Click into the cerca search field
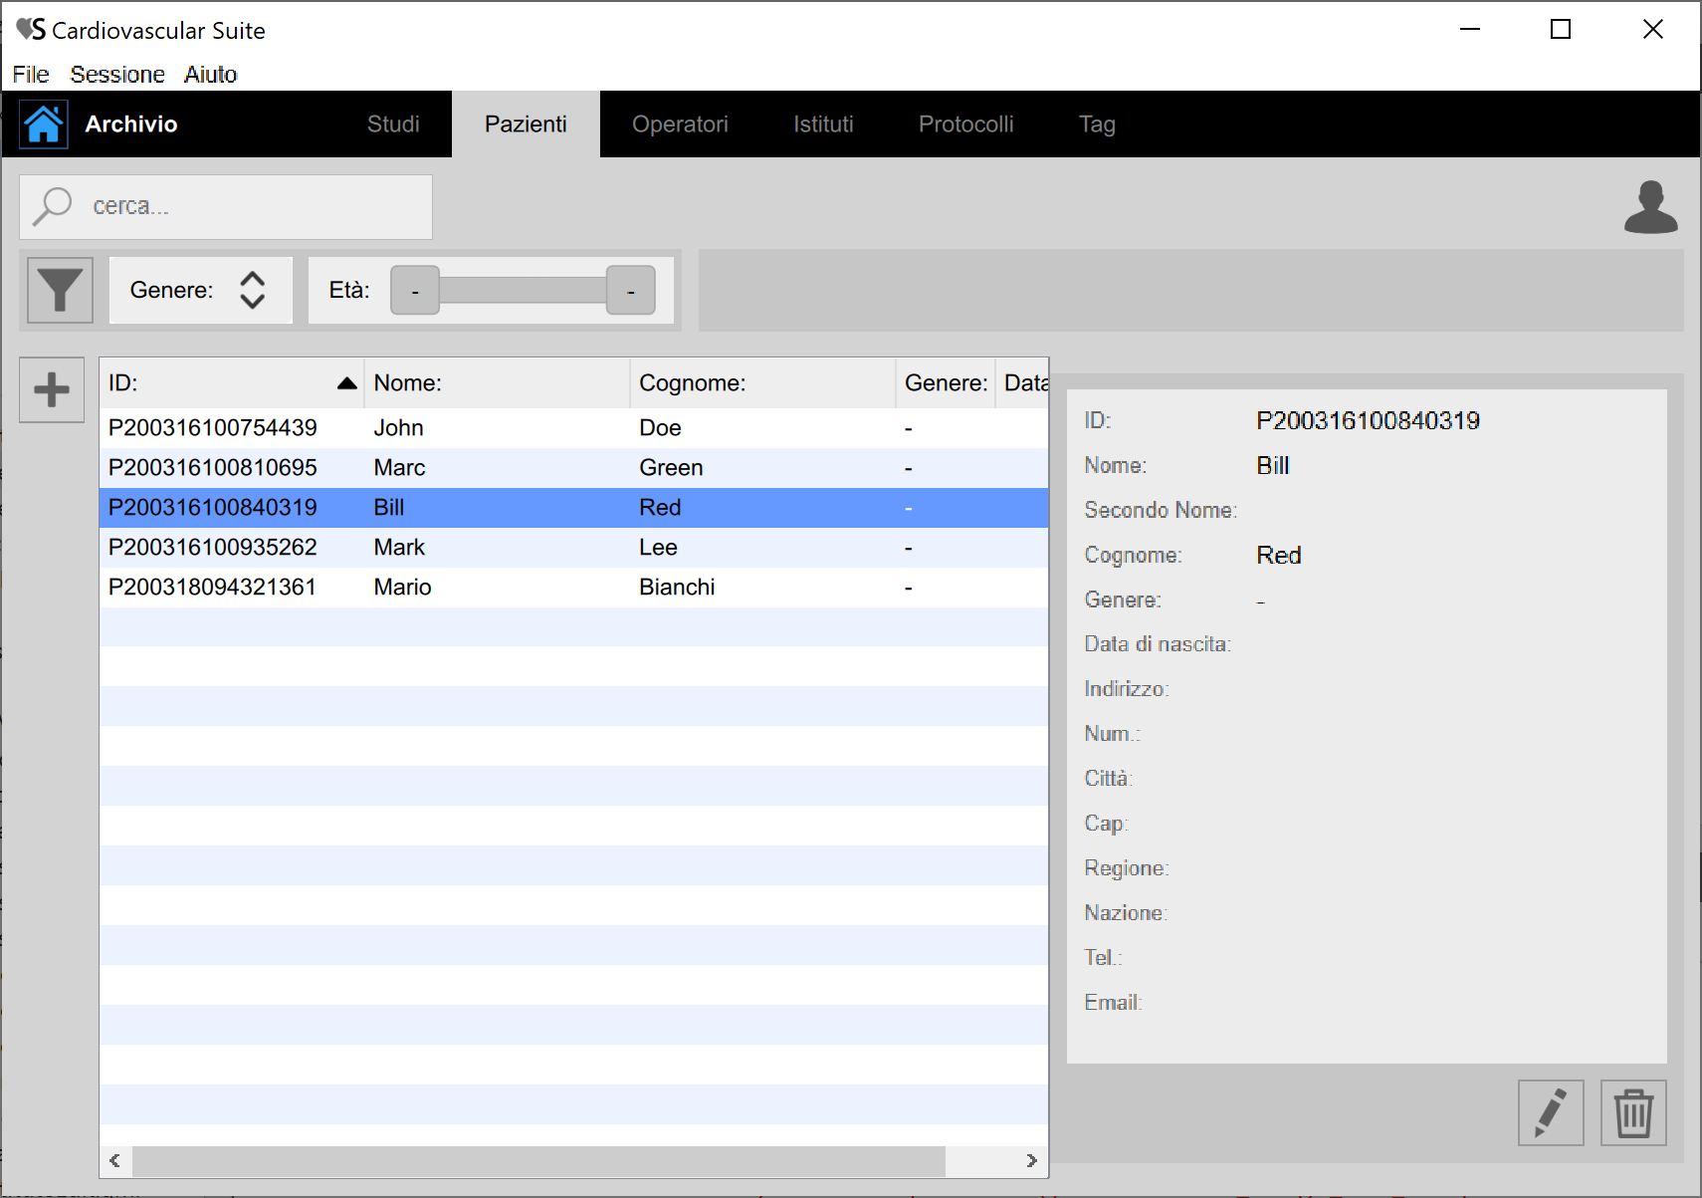The image size is (1702, 1198). [x=249, y=206]
